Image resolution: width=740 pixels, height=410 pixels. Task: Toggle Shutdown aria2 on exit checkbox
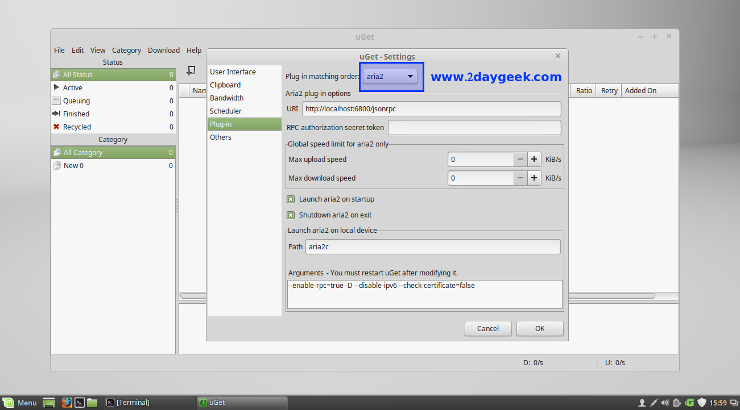[291, 215]
